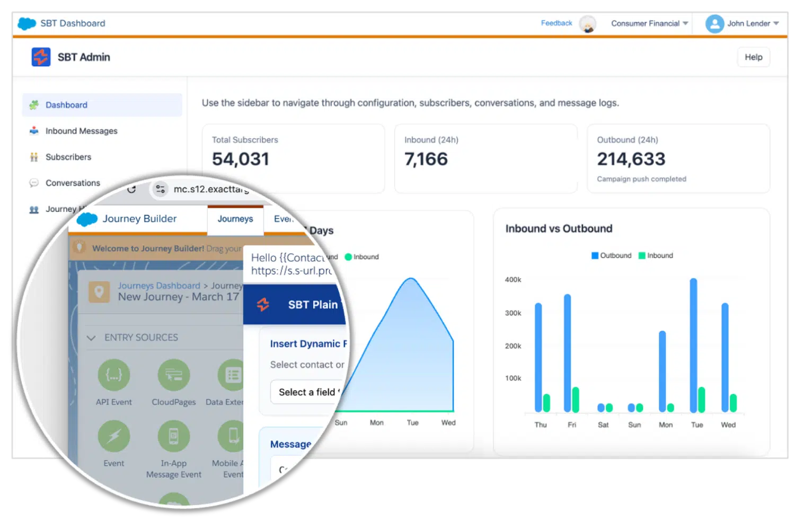Click the New Journey - March 17 title

coord(179,297)
